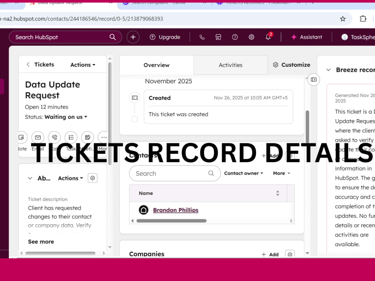375x281 pixels.
Task: Open the settings gear in top bar
Action: click(x=251, y=37)
